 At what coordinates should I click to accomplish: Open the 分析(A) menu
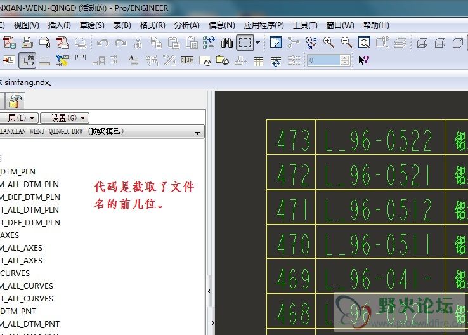[x=187, y=25]
